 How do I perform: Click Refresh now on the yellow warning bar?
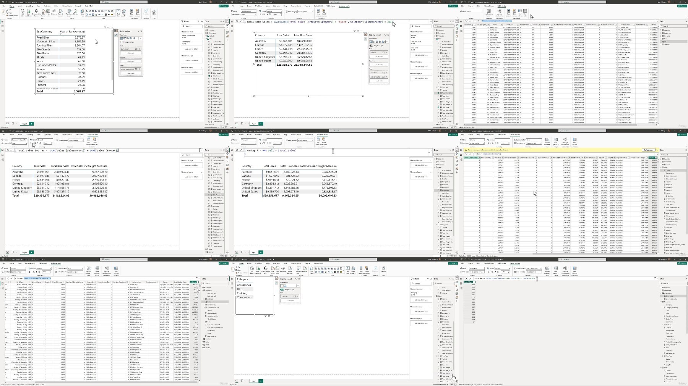click(648, 150)
